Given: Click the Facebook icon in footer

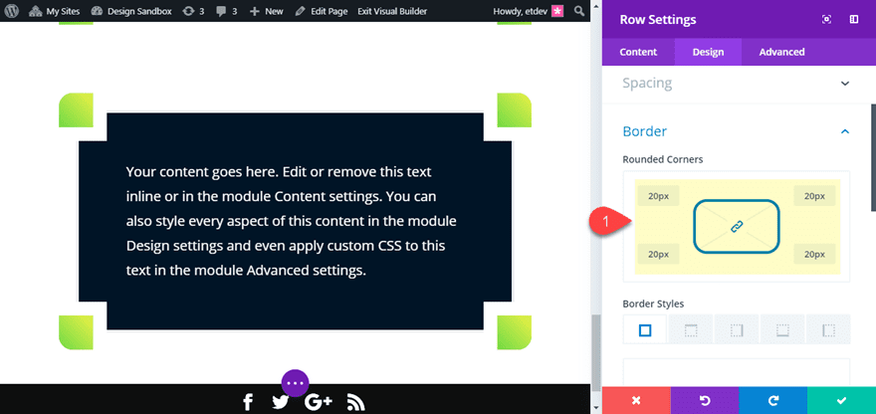Looking at the screenshot, I should 248,402.
